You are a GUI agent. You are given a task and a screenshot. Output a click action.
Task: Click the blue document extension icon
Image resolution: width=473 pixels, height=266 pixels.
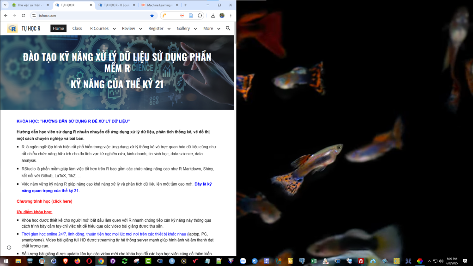[x=191, y=15]
